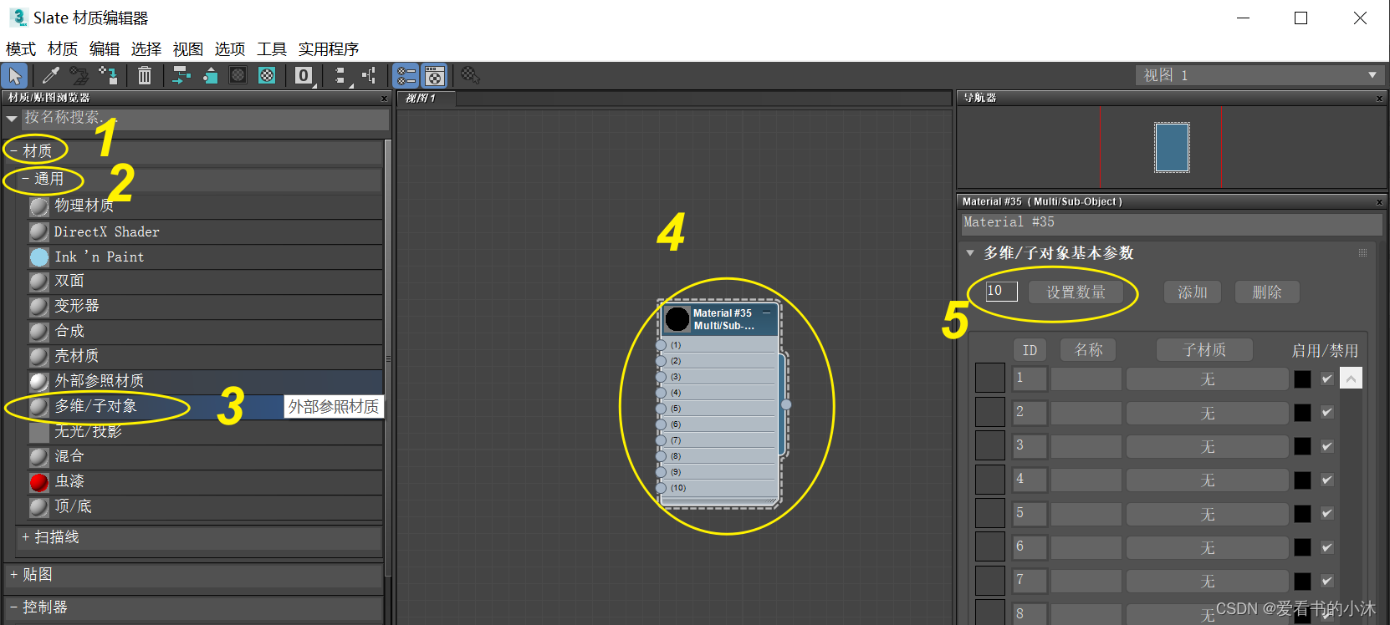Click the ID column header button
The image size is (1390, 625).
[1030, 350]
